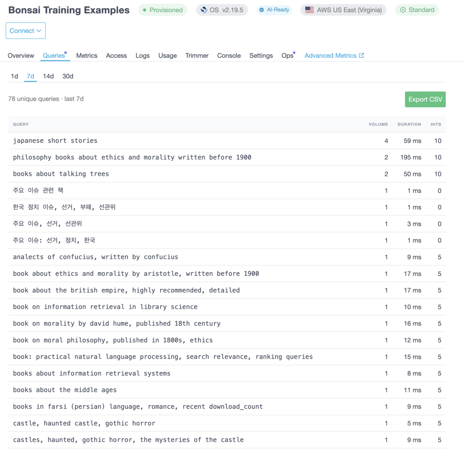Click query '주요 이슈, 선거, 선관위'
465x451 pixels.
pos(47,224)
